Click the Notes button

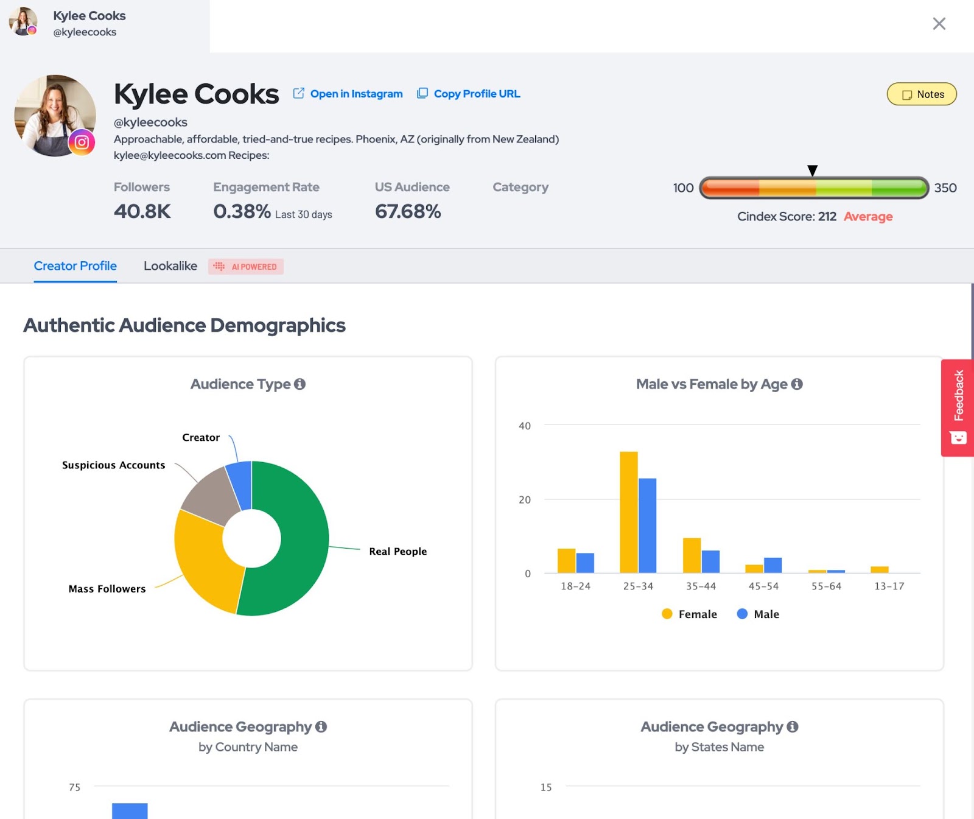922,94
